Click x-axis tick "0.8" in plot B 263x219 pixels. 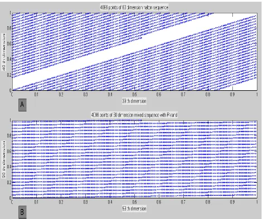click(208, 202)
